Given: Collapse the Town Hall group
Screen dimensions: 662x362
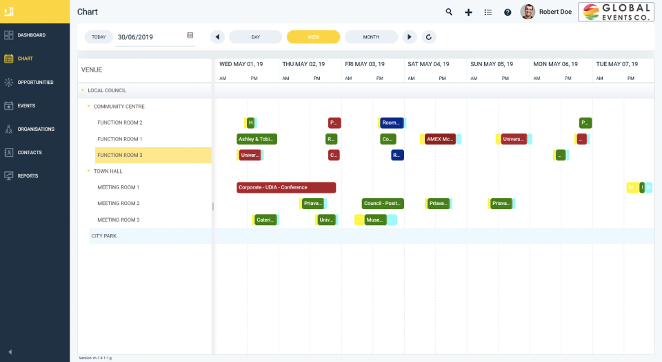Looking at the screenshot, I should coord(89,171).
